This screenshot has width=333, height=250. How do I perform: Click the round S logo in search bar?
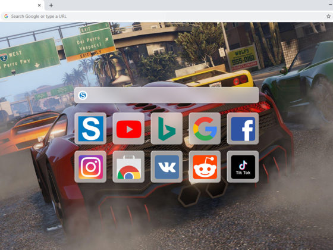83,95
